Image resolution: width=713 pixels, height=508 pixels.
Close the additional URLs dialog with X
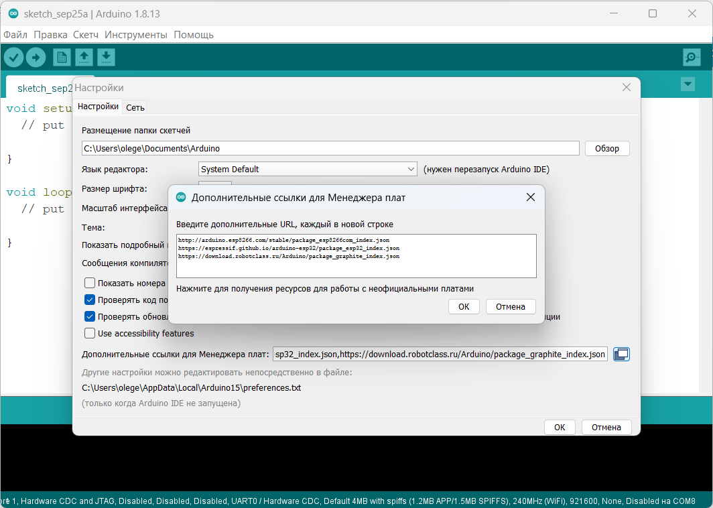(530, 197)
